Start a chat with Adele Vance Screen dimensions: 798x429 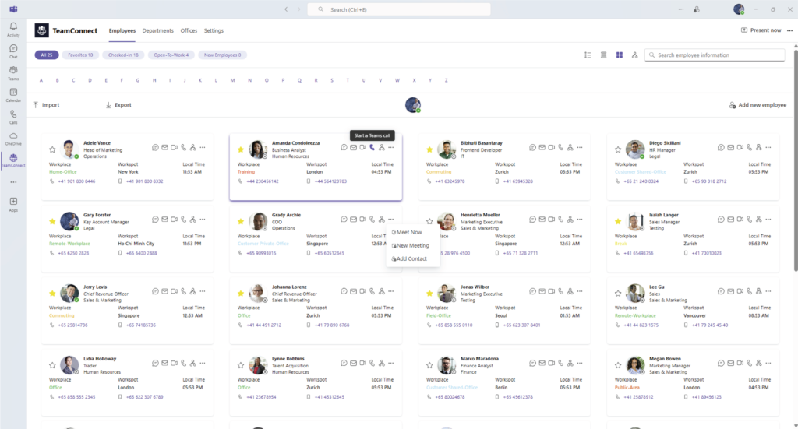[155, 147]
